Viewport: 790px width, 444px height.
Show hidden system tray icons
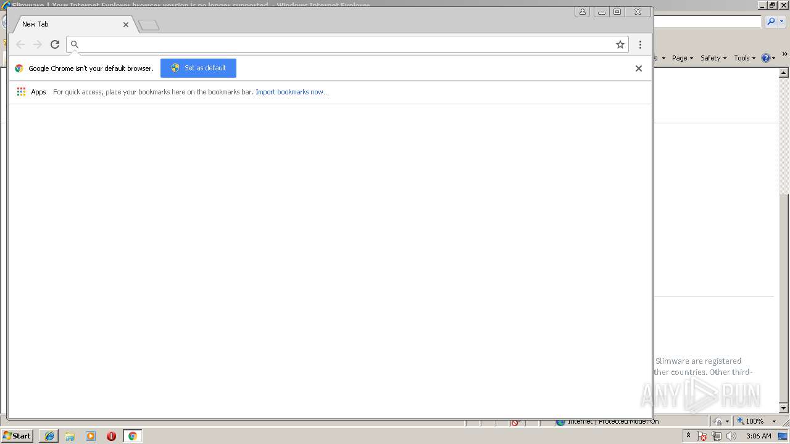(688, 435)
